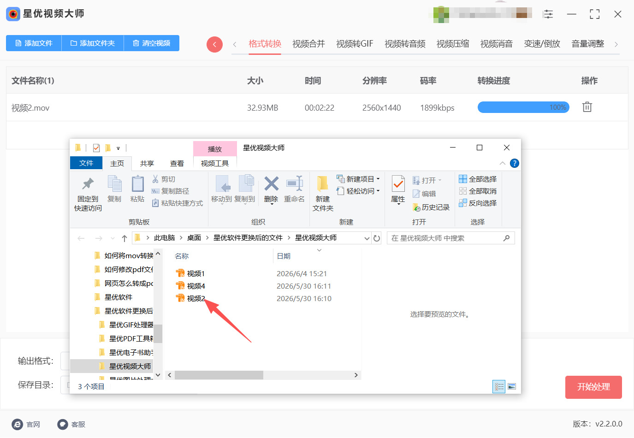Expand the 新建项目 dropdown

click(x=378, y=179)
